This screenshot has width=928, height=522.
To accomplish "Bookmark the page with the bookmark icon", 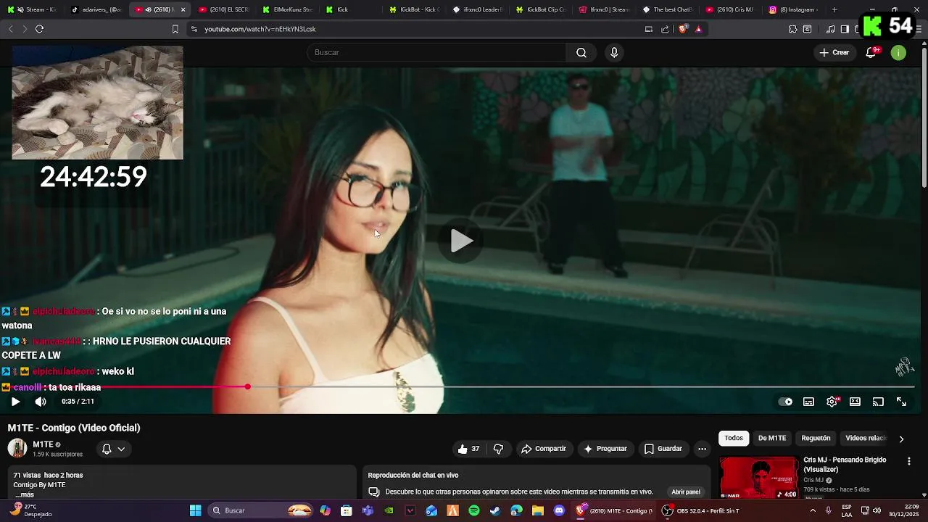I will (175, 29).
